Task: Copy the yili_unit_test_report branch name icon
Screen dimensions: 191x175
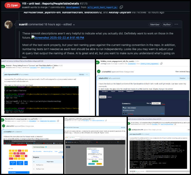Action: (121, 7)
